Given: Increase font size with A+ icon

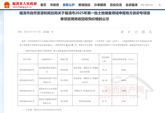Looking at the screenshot, I should pyautogui.click(x=122, y=32).
